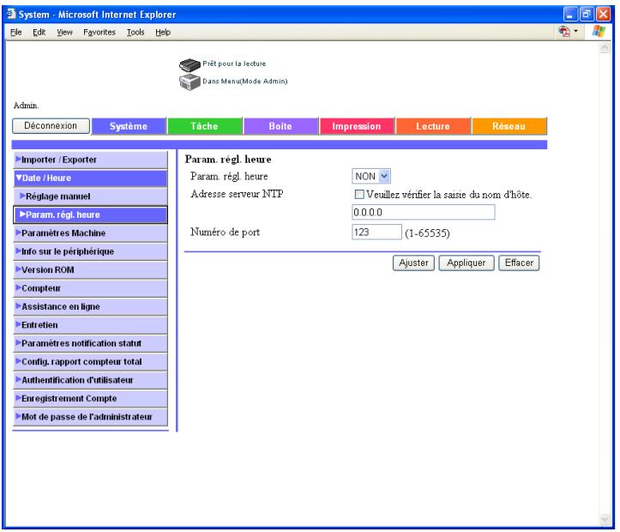Click the Windows flag logo
This screenshot has width=620, height=532.
[599, 31]
